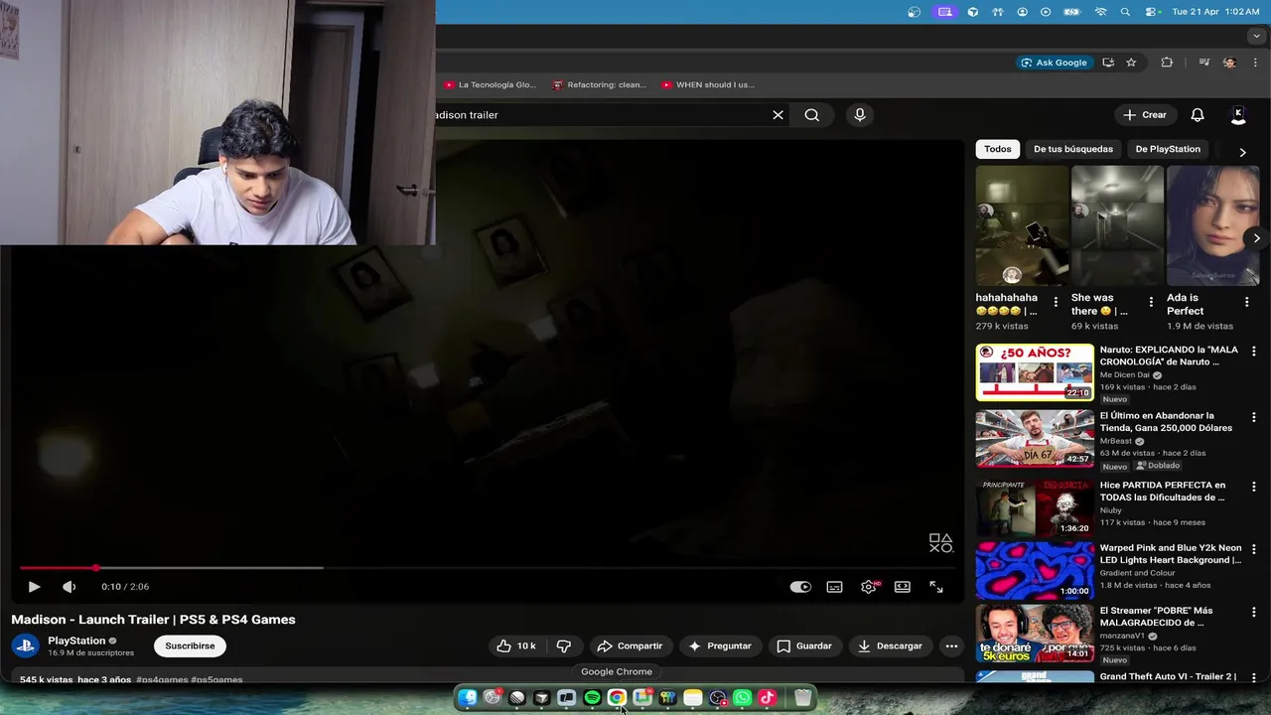Open options for the 'hahahahaha' Short
Viewport: 1271px width, 715px height.
tap(1056, 302)
